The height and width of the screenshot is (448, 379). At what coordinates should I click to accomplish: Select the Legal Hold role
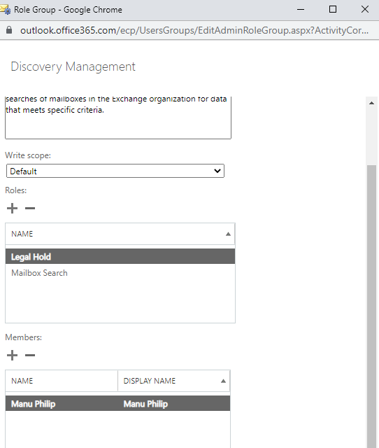pyautogui.click(x=120, y=256)
